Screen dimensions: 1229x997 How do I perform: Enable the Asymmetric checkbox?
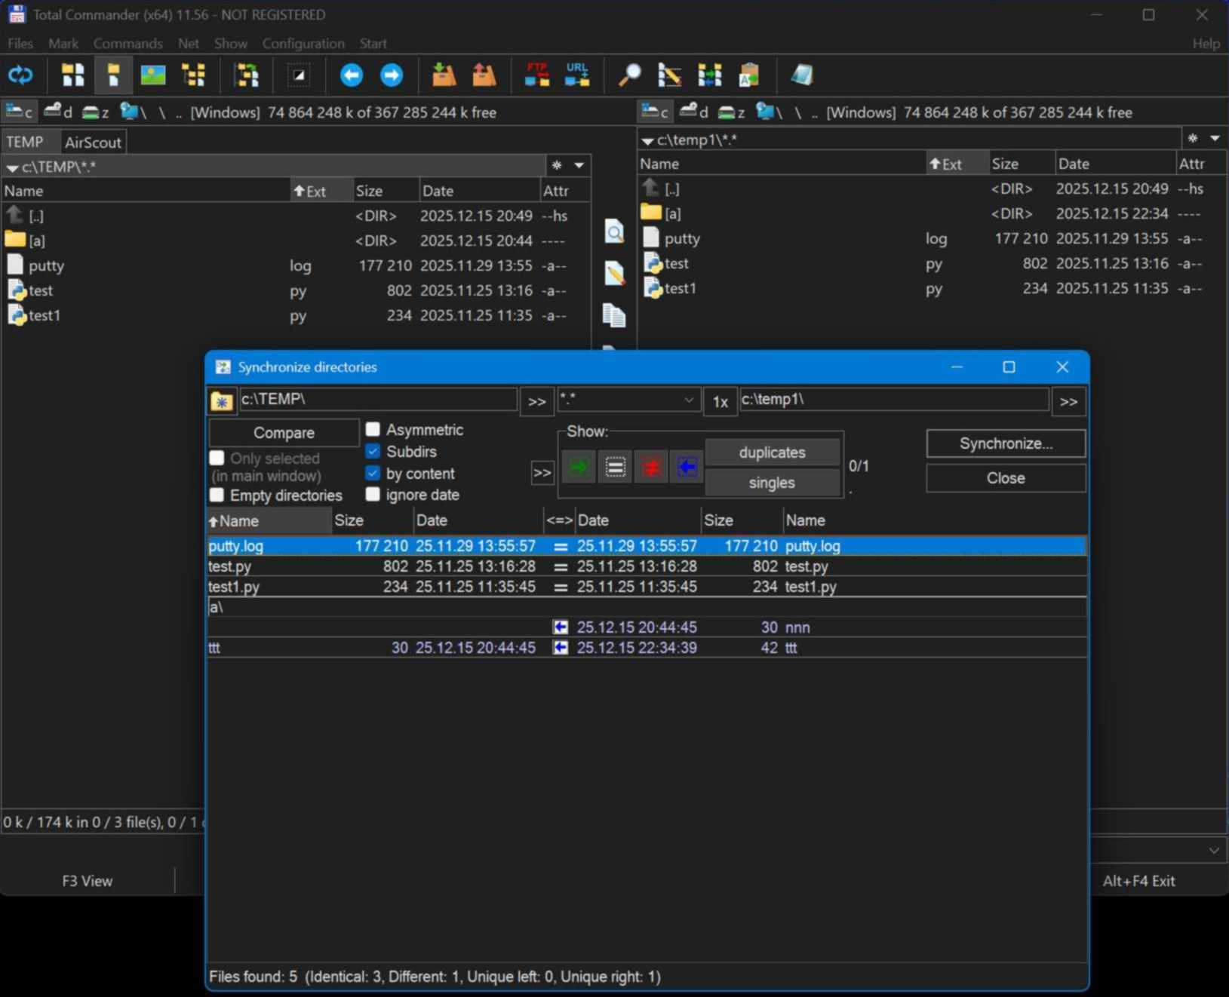(373, 430)
